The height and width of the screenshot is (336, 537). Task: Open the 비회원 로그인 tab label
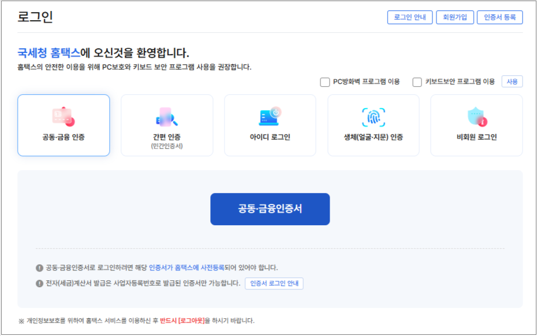click(477, 137)
